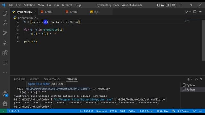205x115 pixels.
Task: Close the terminal panel
Action: pos(201,79)
